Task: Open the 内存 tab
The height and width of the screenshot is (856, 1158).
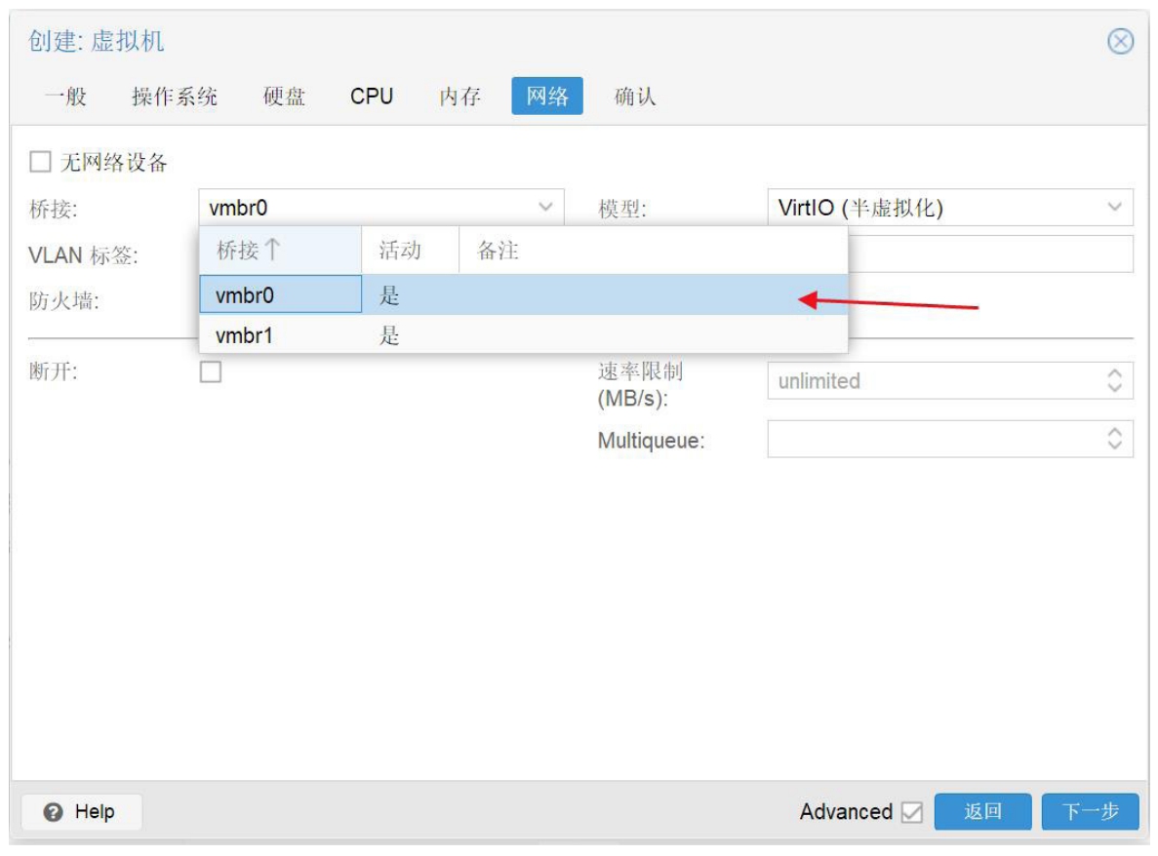Action: click(459, 97)
